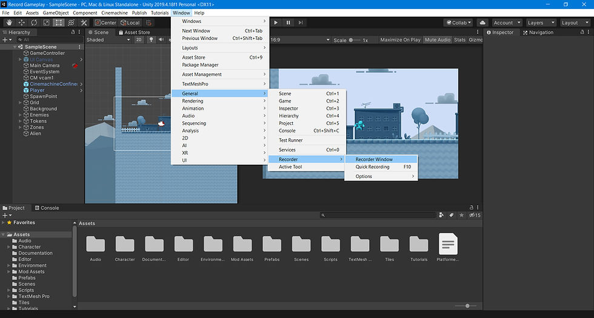Switch to the Console tab
The width and height of the screenshot is (594, 318).
(x=47, y=208)
